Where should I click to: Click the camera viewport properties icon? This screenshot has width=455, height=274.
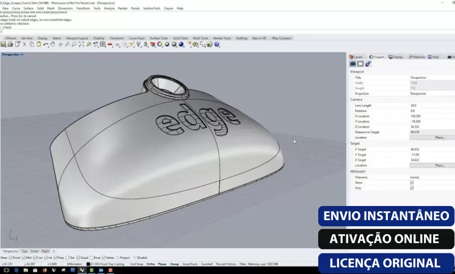click(353, 64)
